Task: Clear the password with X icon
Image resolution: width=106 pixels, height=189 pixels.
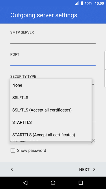Action: [x=93, y=140]
